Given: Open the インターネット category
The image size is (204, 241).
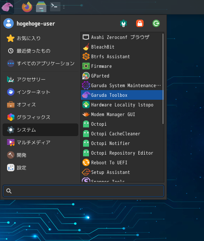Looking at the screenshot, I should tap(40, 92).
